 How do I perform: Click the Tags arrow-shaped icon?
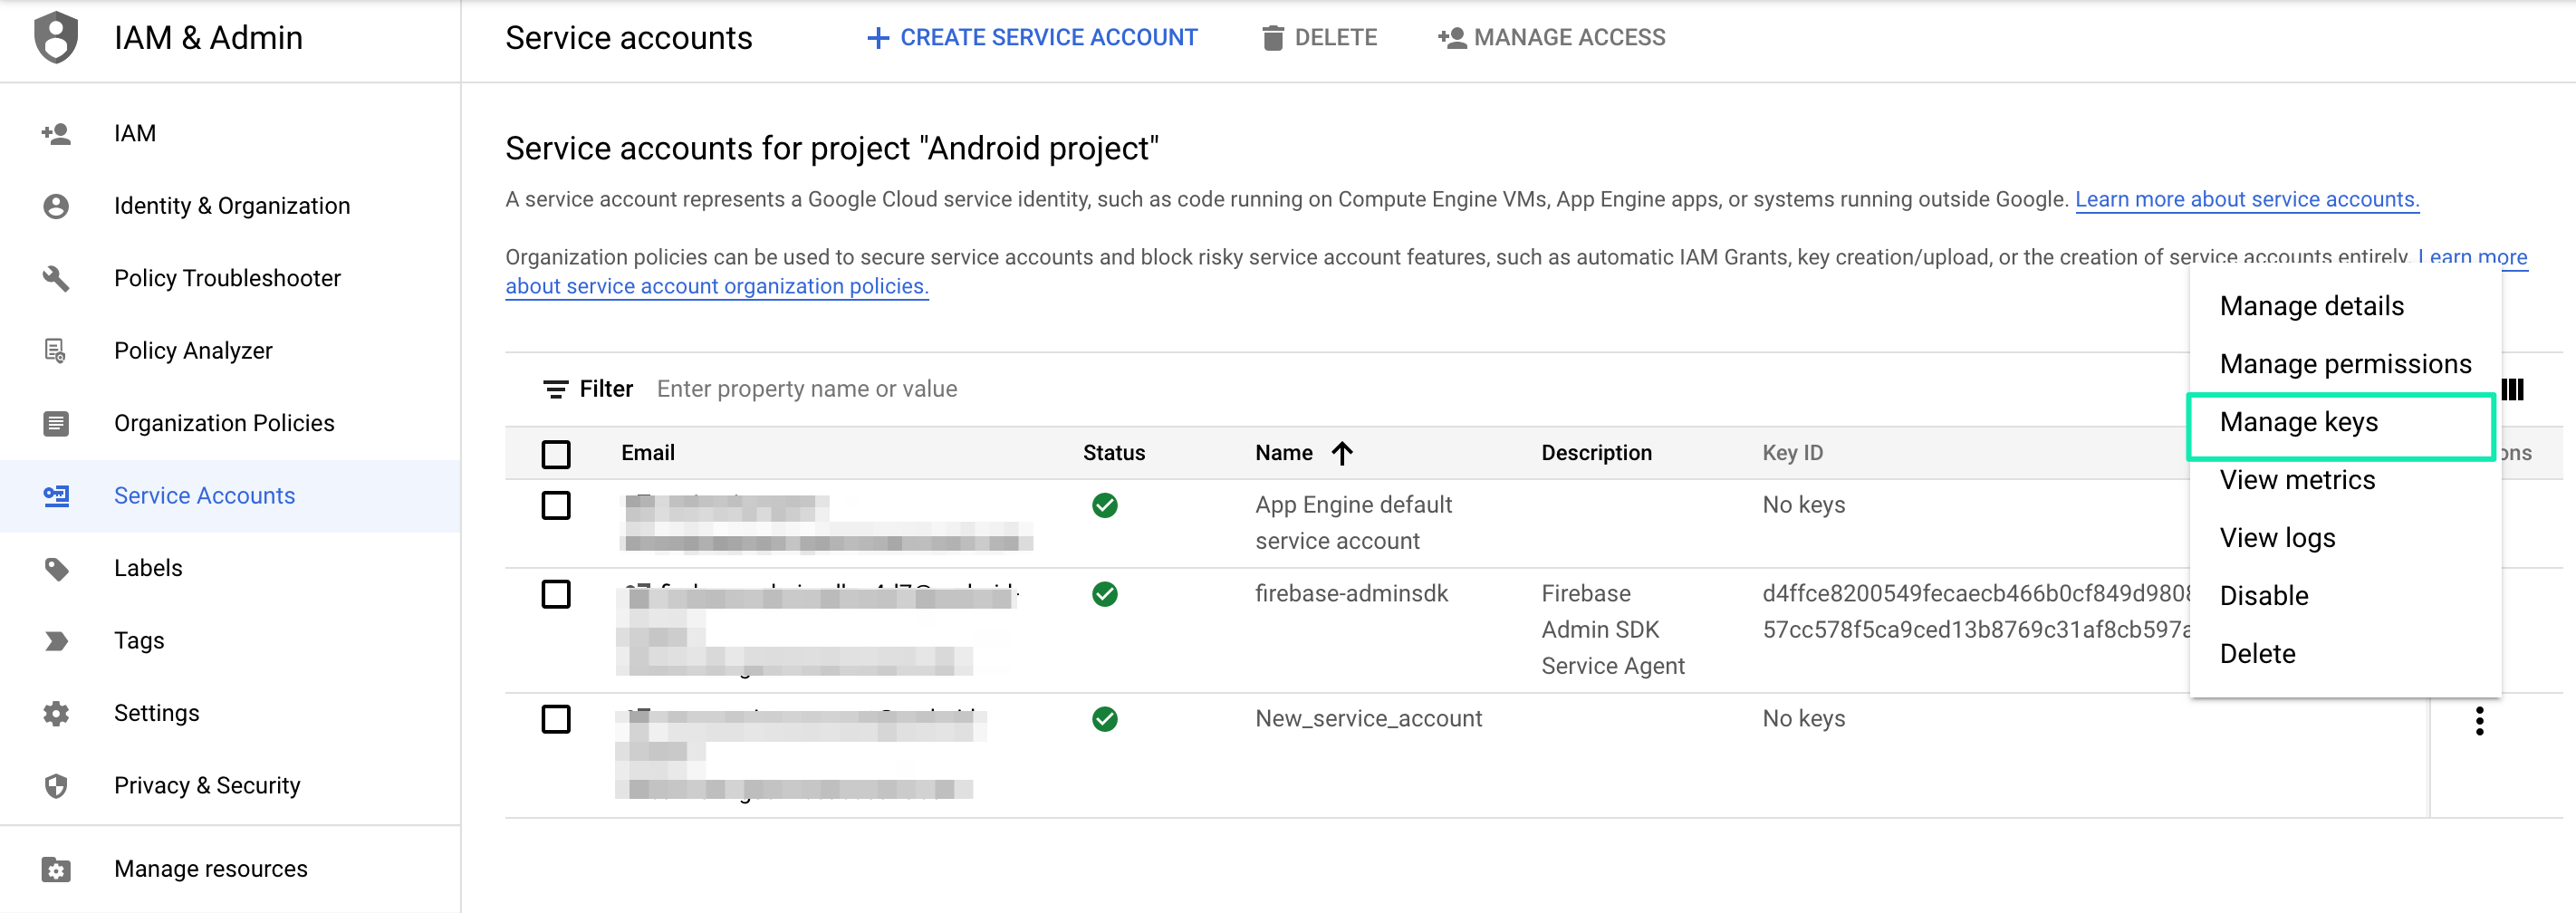click(x=56, y=641)
